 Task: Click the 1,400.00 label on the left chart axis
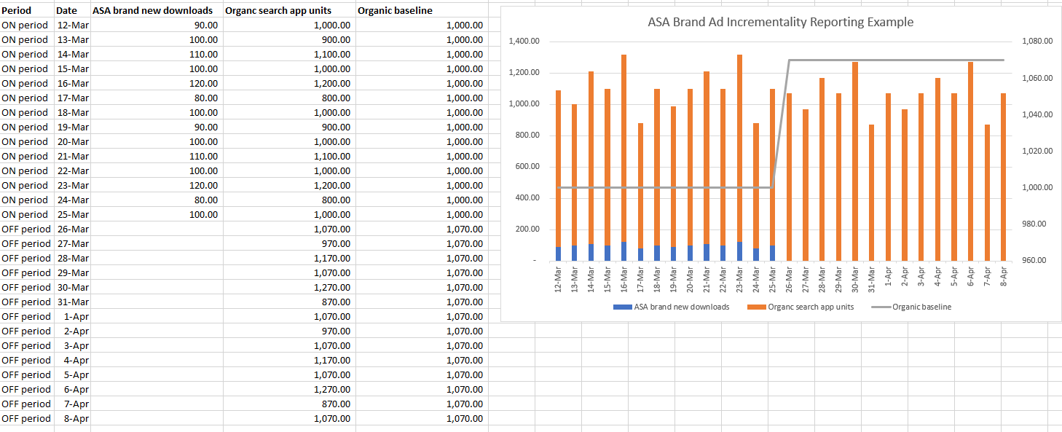(x=523, y=42)
